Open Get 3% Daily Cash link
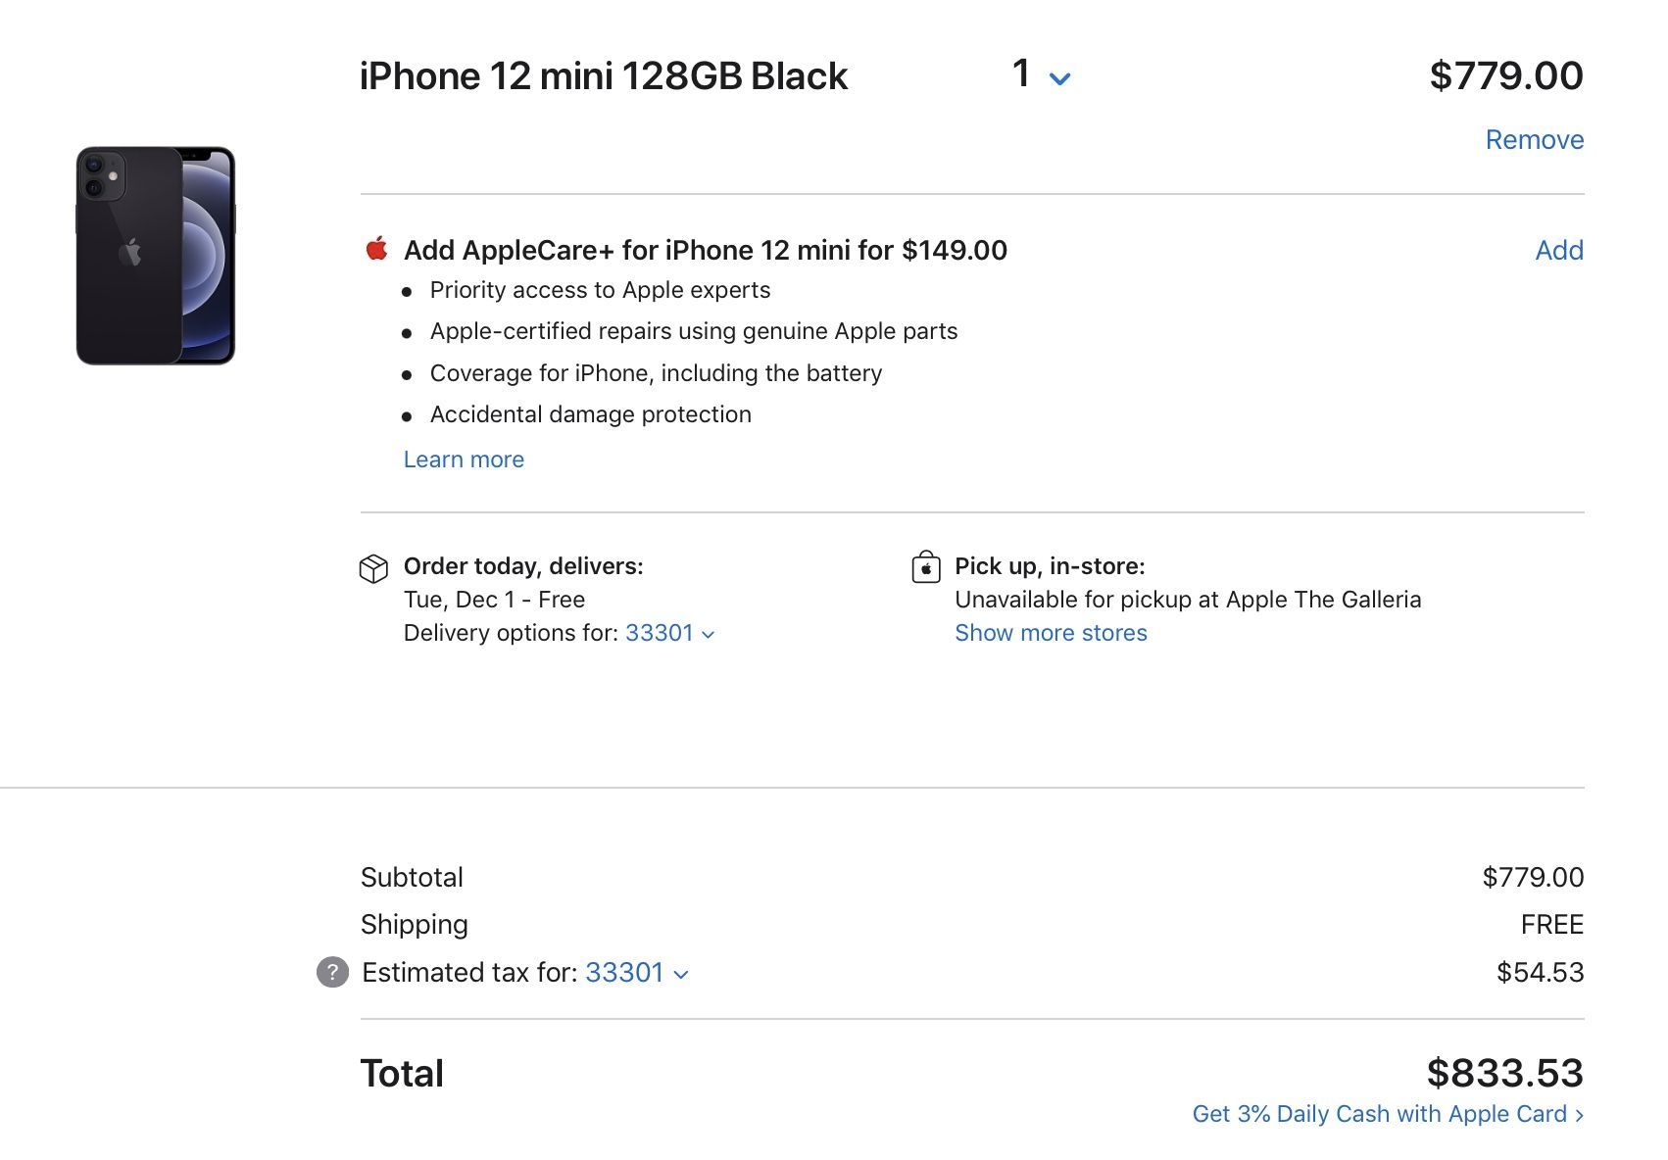1668x1160 pixels. point(1388,1114)
